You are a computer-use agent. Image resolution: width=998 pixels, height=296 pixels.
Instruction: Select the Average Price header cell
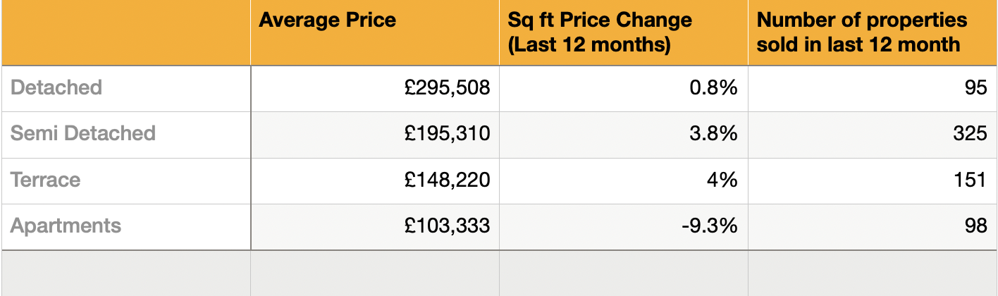(x=327, y=20)
